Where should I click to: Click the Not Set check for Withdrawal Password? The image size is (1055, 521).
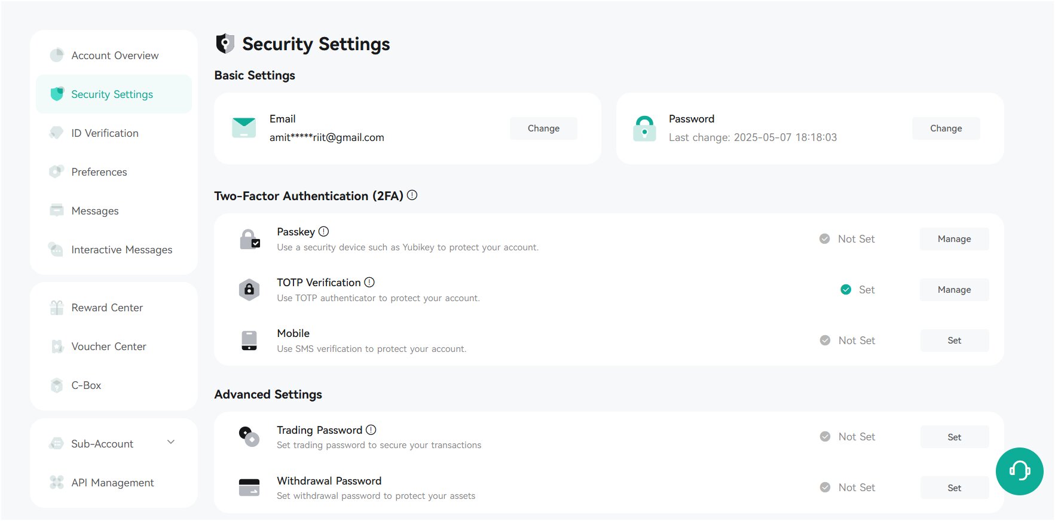pyautogui.click(x=825, y=488)
